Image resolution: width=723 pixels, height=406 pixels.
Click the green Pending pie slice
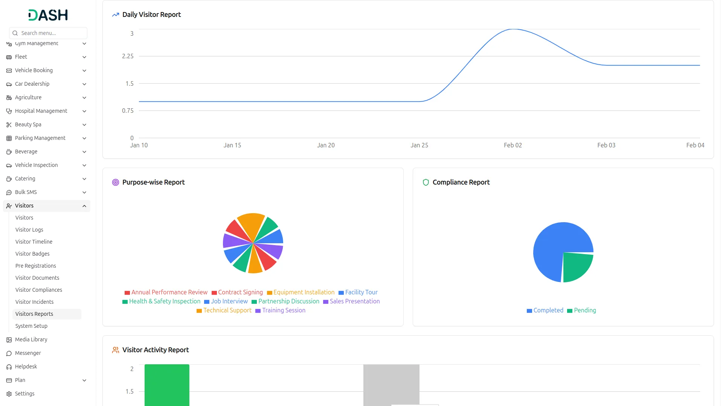[x=576, y=266]
